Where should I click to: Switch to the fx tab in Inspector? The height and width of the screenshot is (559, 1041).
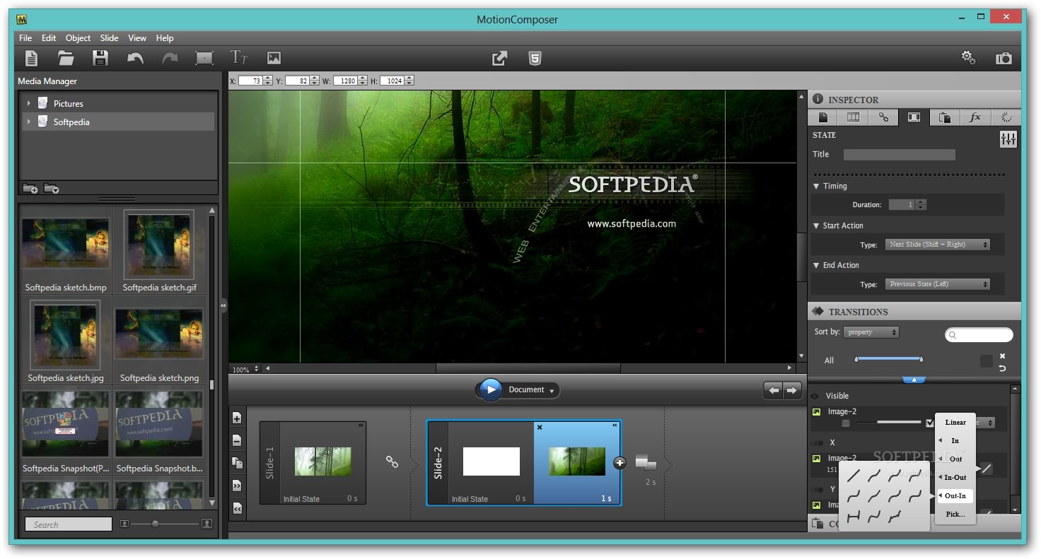(975, 118)
